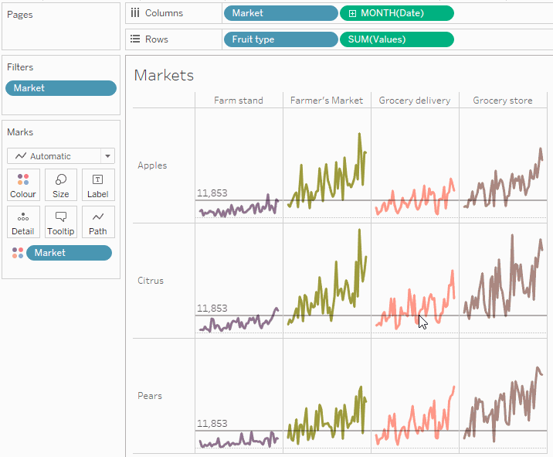
Task: Click the Grocery delivery column header
Action: coord(415,101)
